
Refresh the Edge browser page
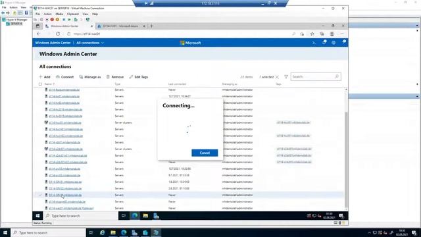point(58,34)
